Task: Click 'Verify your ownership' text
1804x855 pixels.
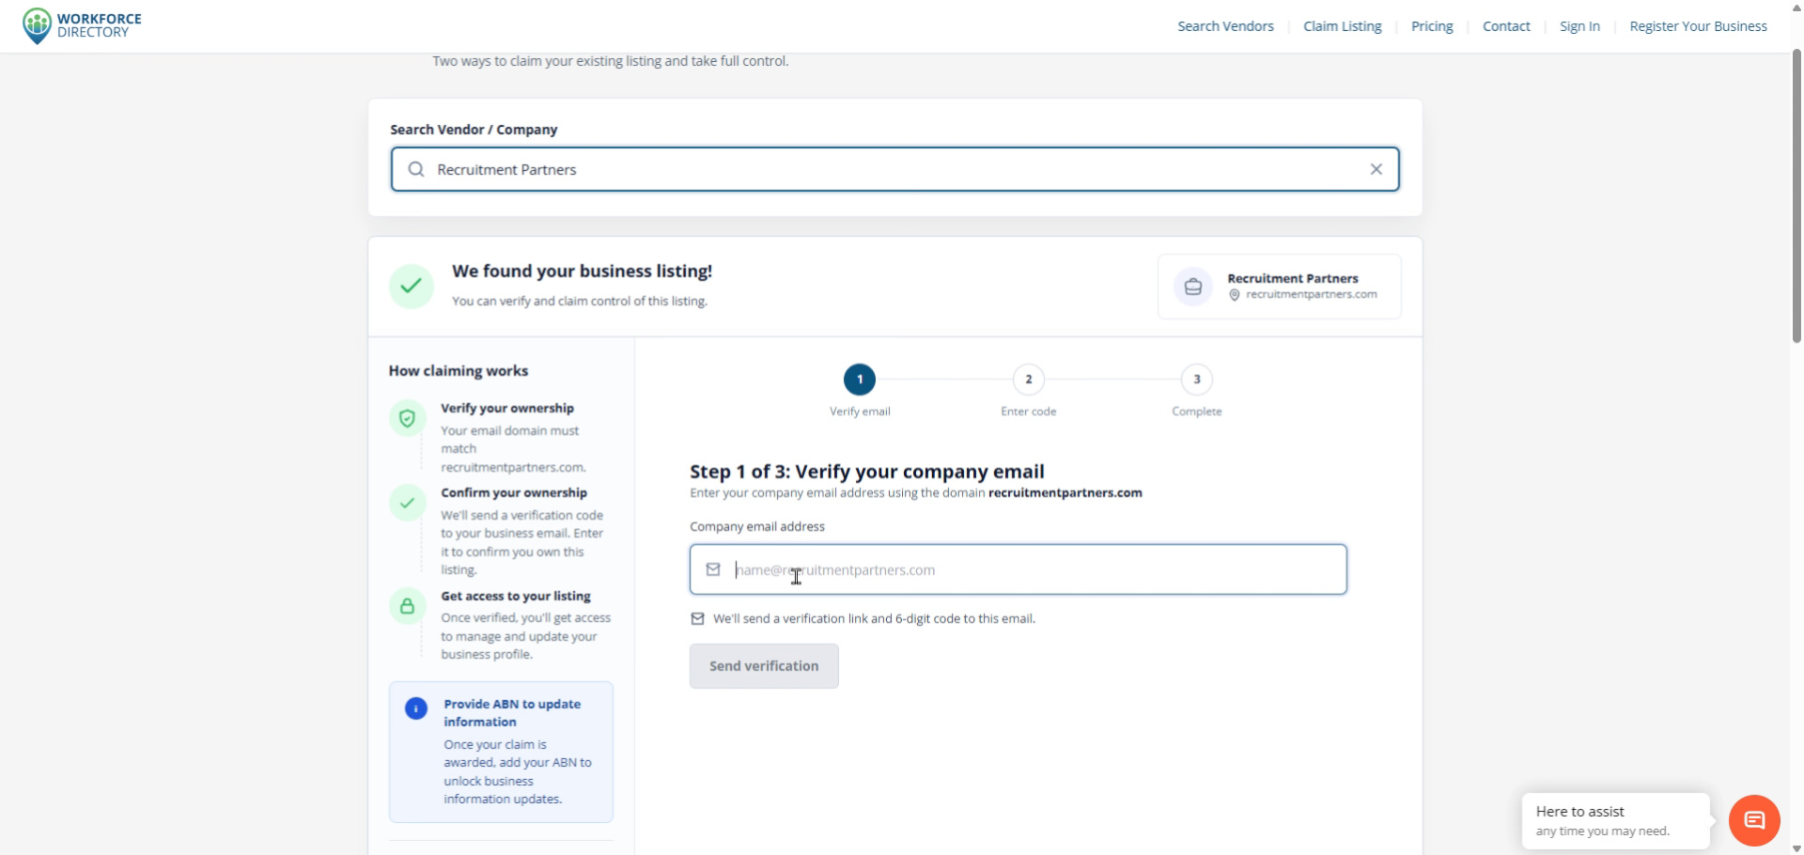Action: (x=507, y=408)
